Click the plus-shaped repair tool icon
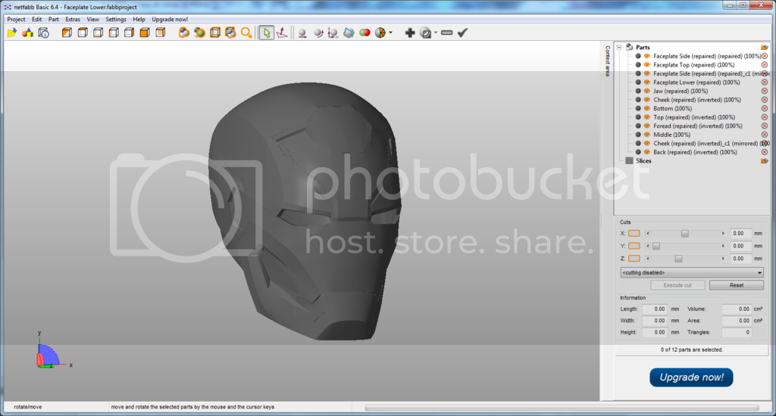This screenshot has width=776, height=416. click(x=410, y=33)
